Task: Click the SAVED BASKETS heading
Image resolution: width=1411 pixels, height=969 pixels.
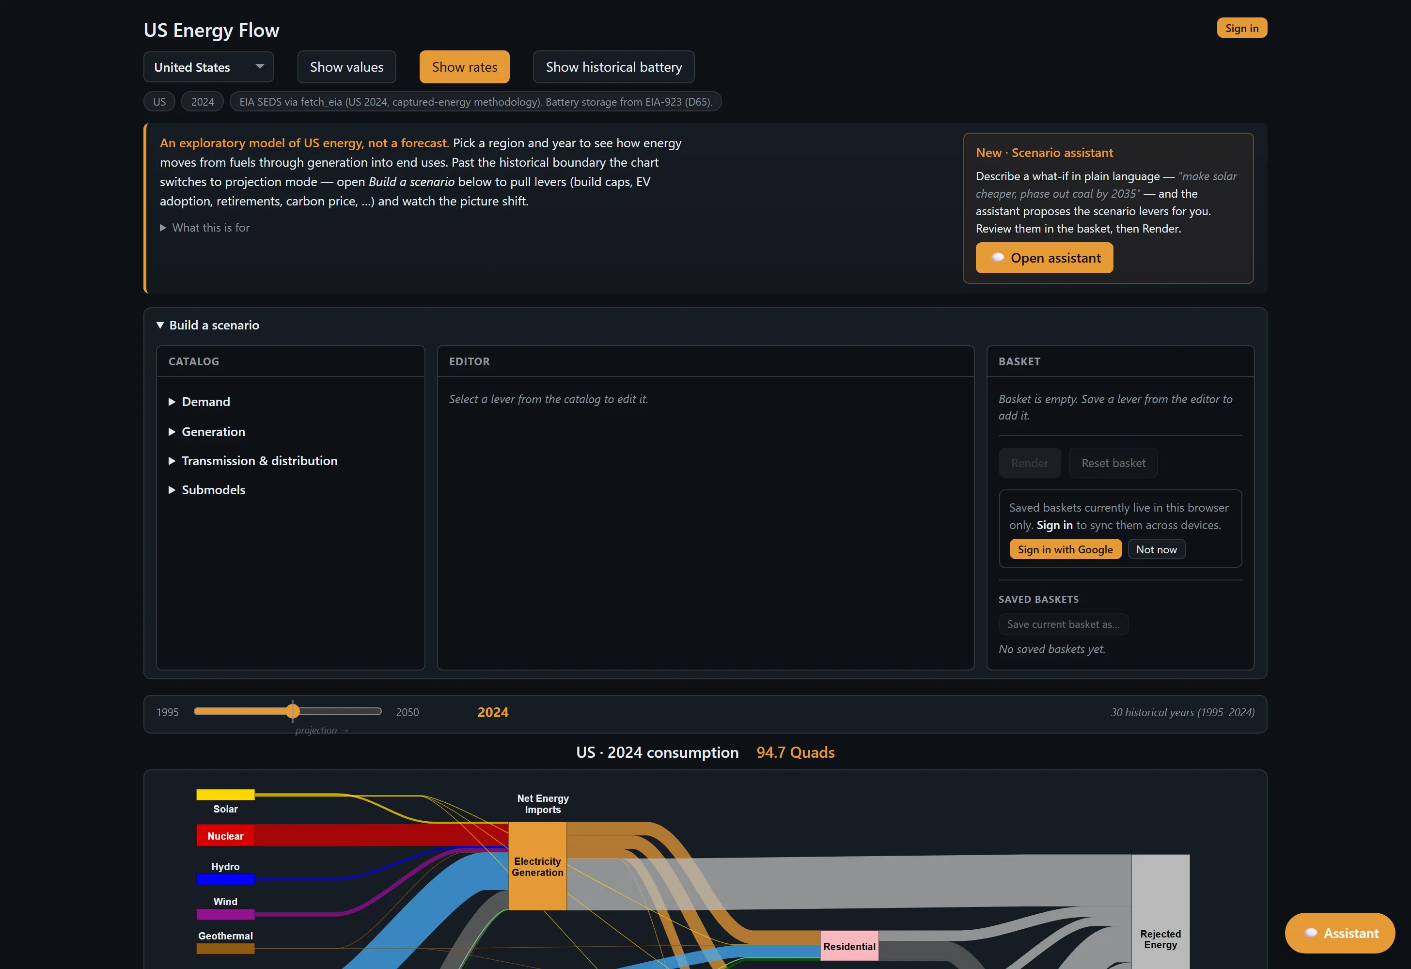Action: (x=1038, y=599)
